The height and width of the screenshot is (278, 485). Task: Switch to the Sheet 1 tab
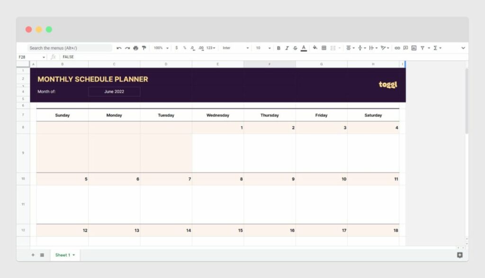(x=63, y=255)
